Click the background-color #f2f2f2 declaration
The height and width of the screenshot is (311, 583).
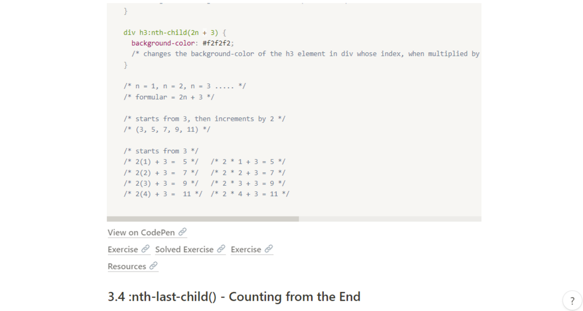182,43
